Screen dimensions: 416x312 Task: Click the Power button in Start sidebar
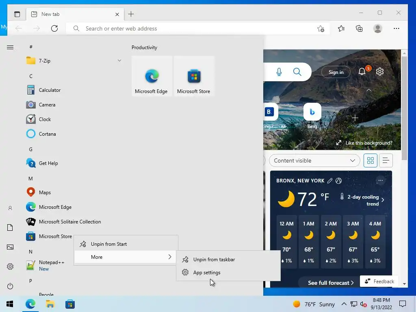10,286
